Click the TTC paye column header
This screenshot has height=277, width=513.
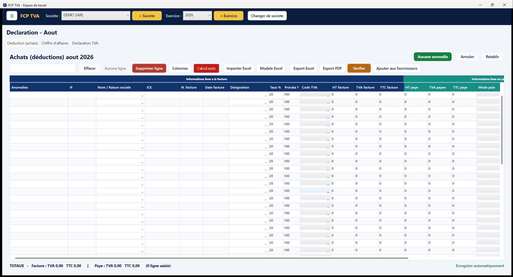[x=464, y=87]
